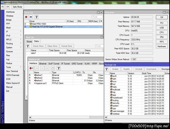
Task: Select the ether3 interface row
Action: click(x=66, y=81)
